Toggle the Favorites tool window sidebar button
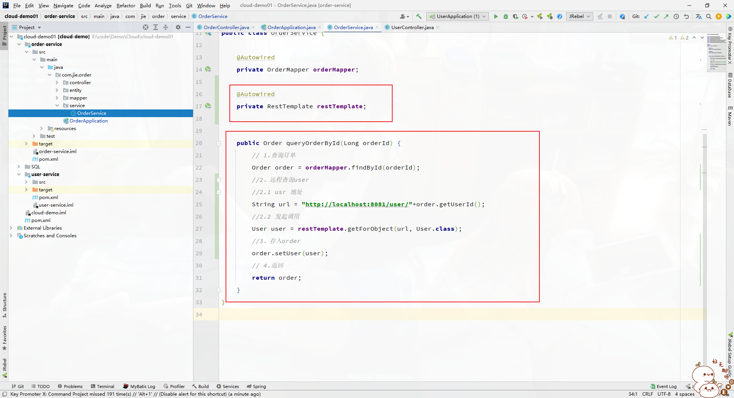734x398 pixels. coord(5,338)
